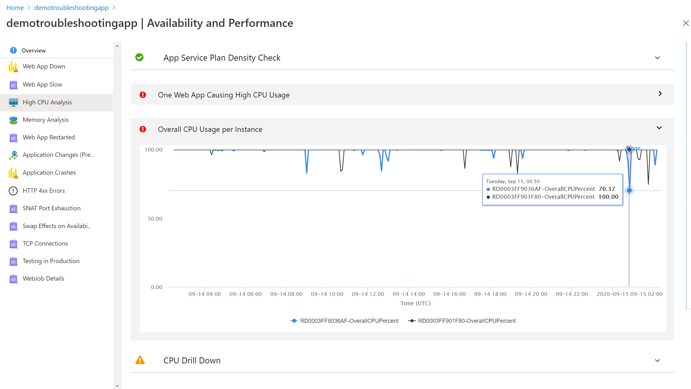Expand the App Service Plan Density Check section

click(657, 58)
